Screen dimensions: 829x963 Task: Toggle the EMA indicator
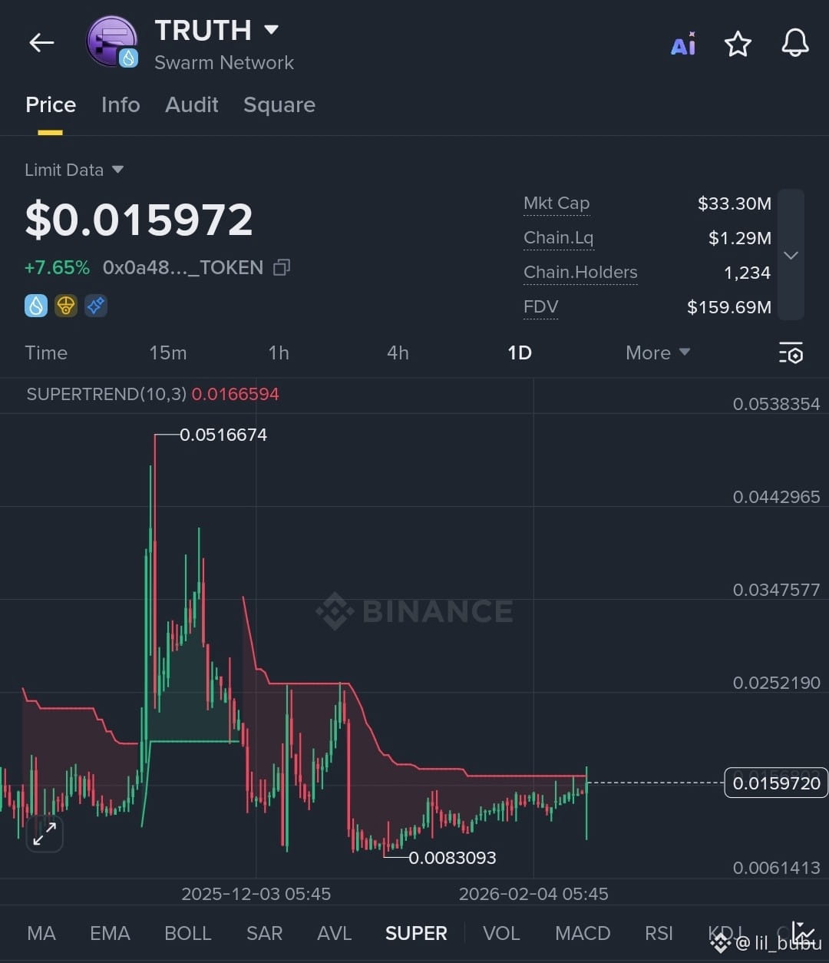coord(110,933)
